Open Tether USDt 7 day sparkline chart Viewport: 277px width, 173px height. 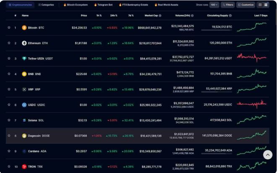click(252, 58)
